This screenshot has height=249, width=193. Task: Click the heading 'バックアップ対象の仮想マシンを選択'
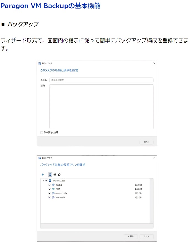[x=63, y=165]
